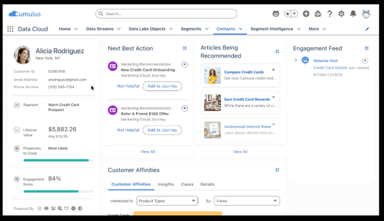The image size is (384, 221).
Task: Click the Cumulus cloud logo
Action: (x=25, y=14)
